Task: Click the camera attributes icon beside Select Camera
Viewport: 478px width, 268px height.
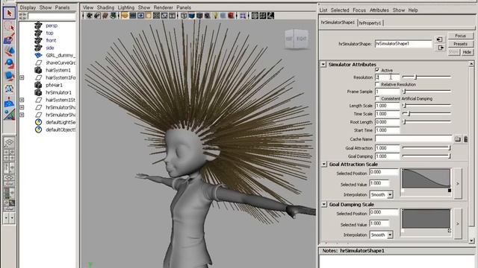Action: 97,16
